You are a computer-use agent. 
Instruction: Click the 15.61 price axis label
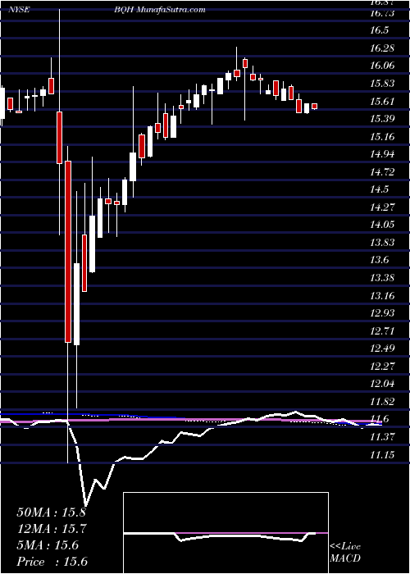[x=382, y=102]
